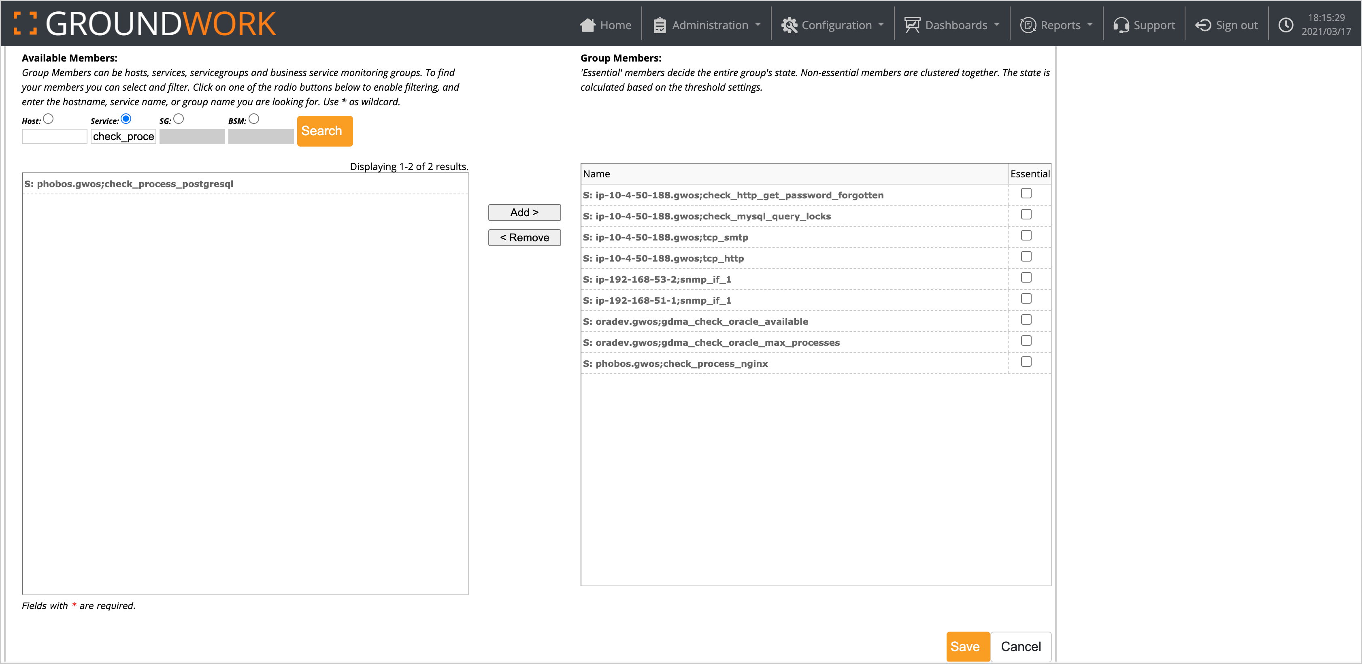
Task: Open the Dashboards menu
Action: click(952, 25)
